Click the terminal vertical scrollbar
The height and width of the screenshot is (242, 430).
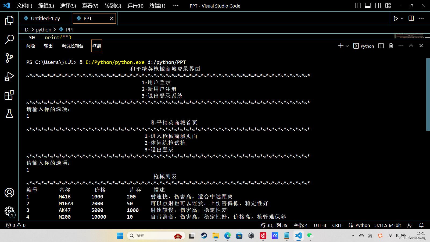428,94
